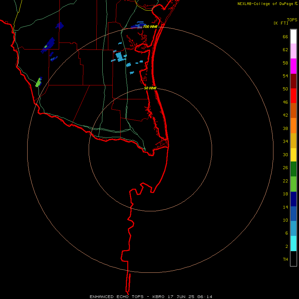Click the black TH threshold swatch
The height and width of the screenshot is (299, 299).
293,258
